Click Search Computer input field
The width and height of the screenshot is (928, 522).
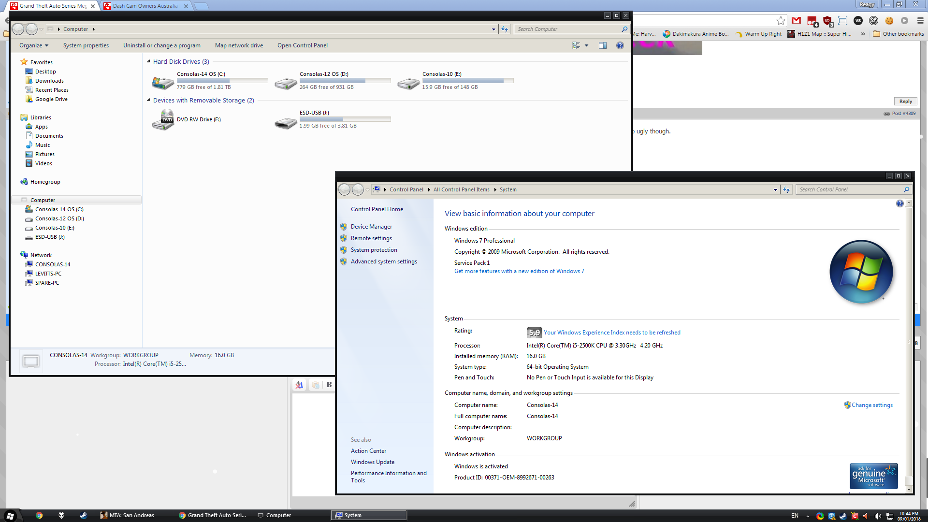pyautogui.click(x=568, y=29)
